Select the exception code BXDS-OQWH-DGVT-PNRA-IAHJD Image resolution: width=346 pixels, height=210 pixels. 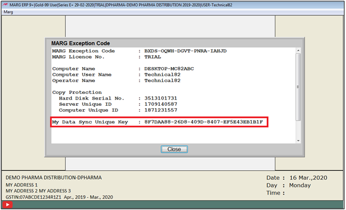point(186,51)
